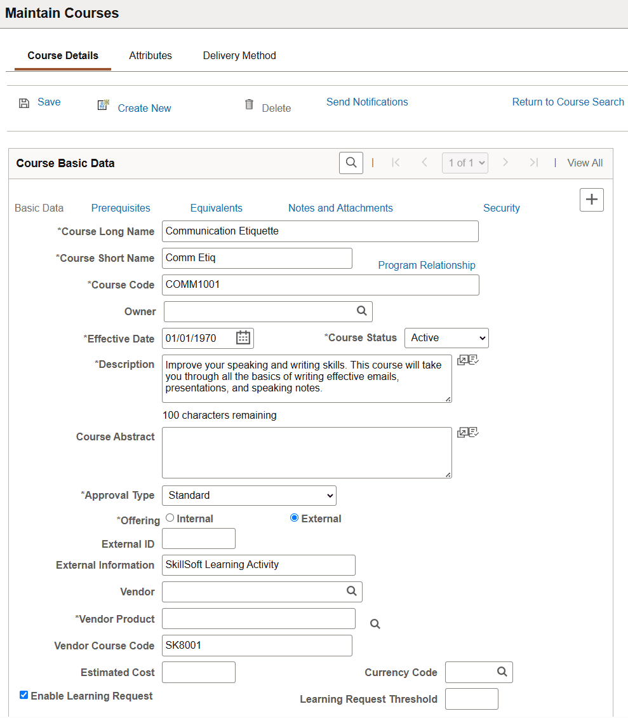
Task: Open Owner lookup magnifier
Action: pyautogui.click(x=361, y=311)
